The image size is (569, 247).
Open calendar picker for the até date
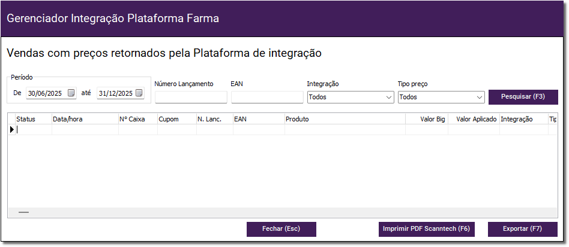pos(139,93)
